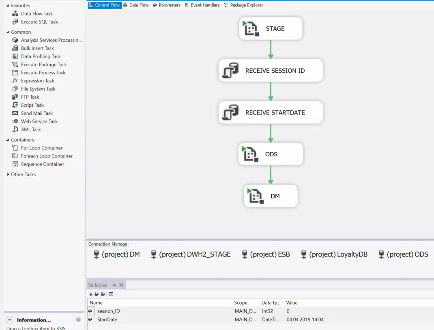The width and height of the screenshot is (434, 330).
Task: Select the STAGE package task on canvas
Action: (271, 28)
